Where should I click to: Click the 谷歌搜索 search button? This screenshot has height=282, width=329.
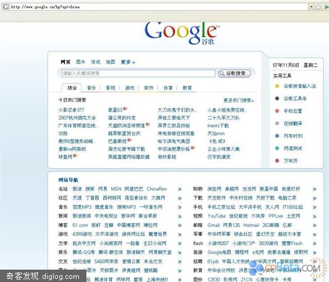(235, 74)
